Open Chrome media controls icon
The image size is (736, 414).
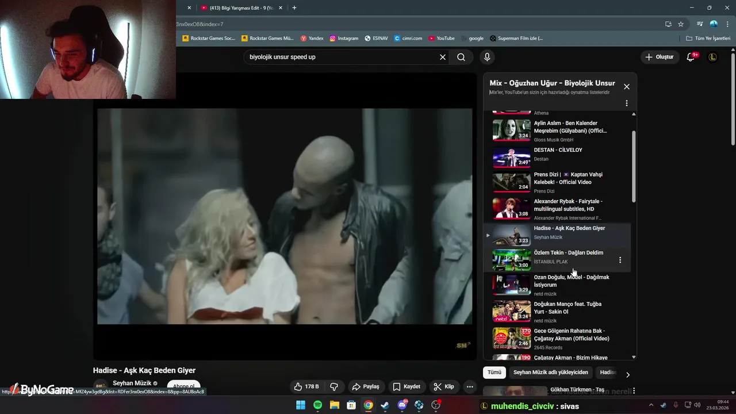[700, 24]
